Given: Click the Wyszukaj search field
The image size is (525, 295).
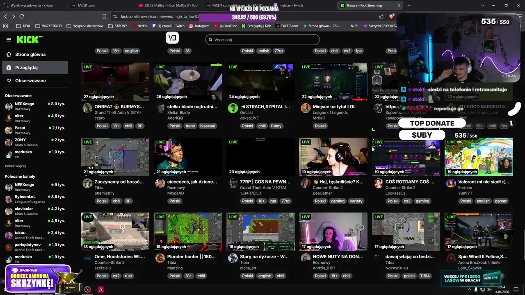Looking at the screenshot, I should (262, 40).
